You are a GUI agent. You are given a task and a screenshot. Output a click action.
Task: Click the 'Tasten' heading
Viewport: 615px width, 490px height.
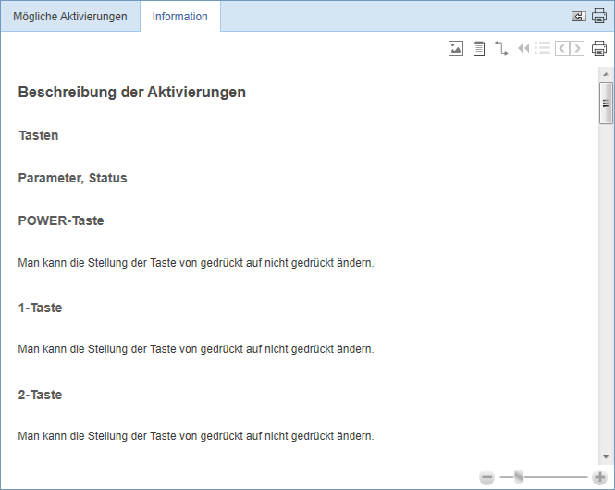[x=39, y=135]
